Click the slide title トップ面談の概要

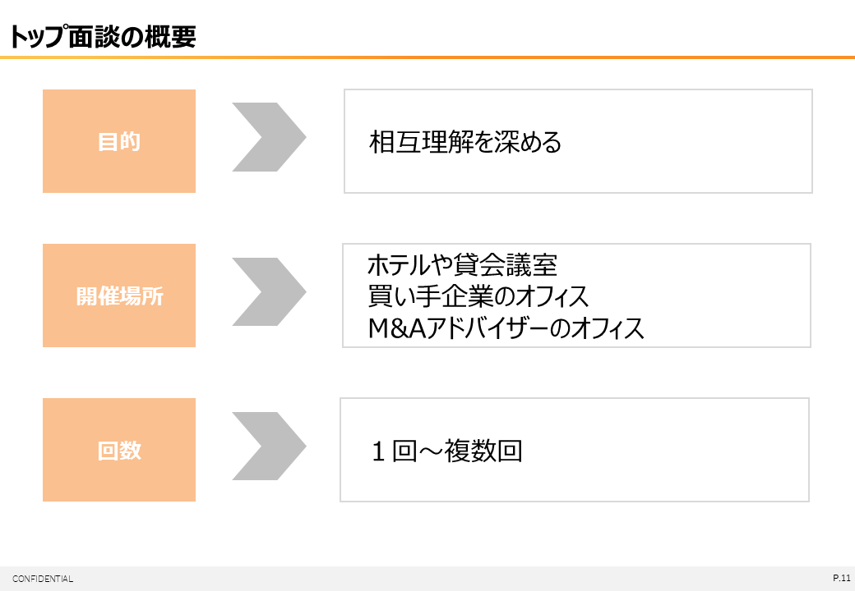103,37
